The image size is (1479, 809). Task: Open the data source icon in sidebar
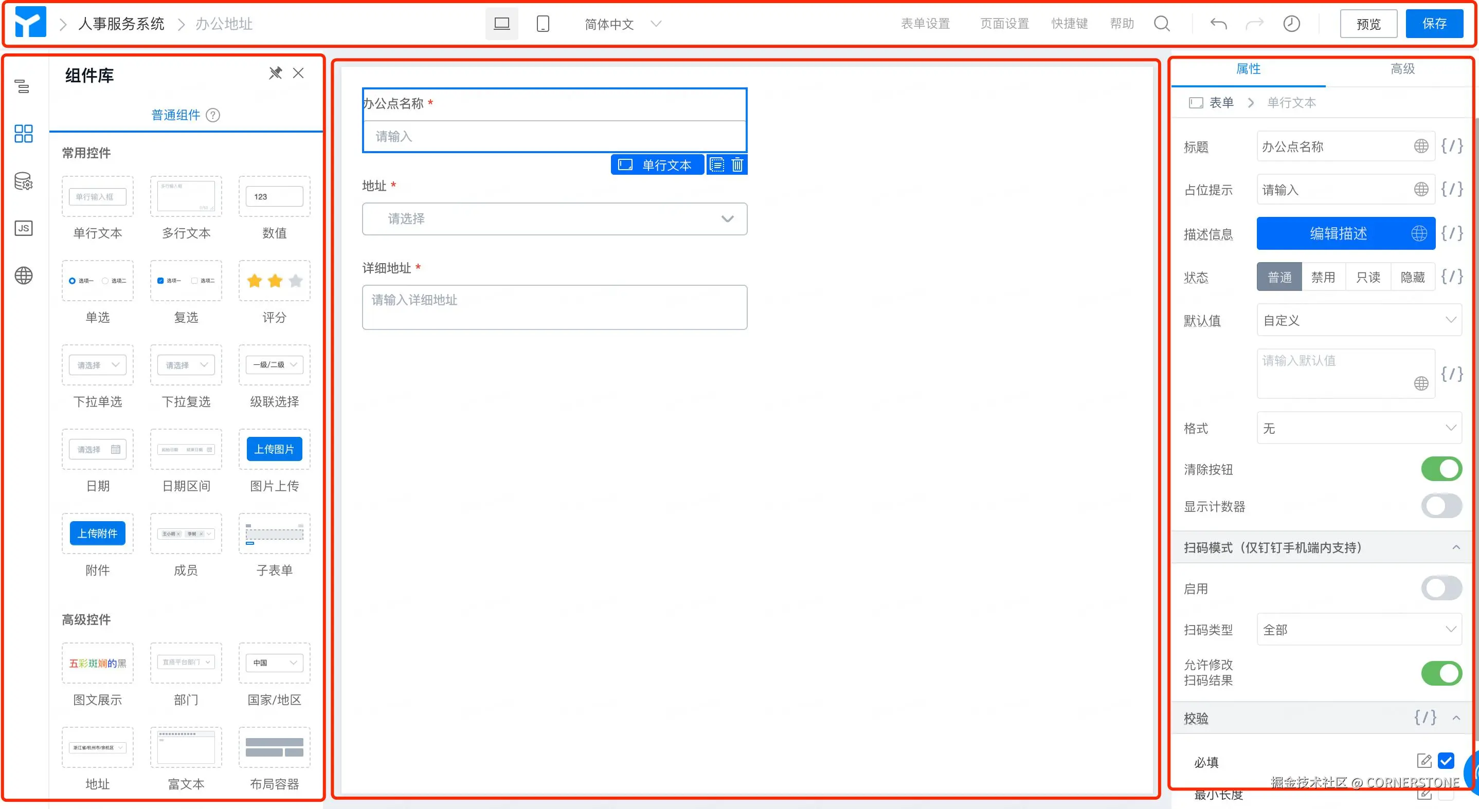(x=23, y=181)
